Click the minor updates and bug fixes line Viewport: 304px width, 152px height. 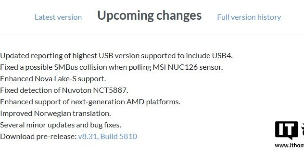61,125
